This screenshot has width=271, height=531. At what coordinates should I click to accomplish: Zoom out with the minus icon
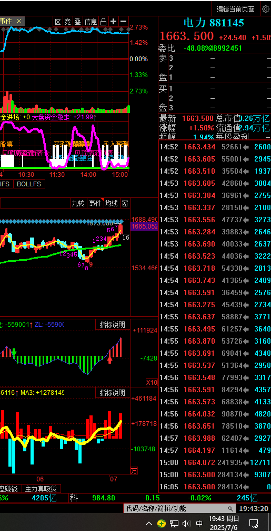tap(124, 22)
